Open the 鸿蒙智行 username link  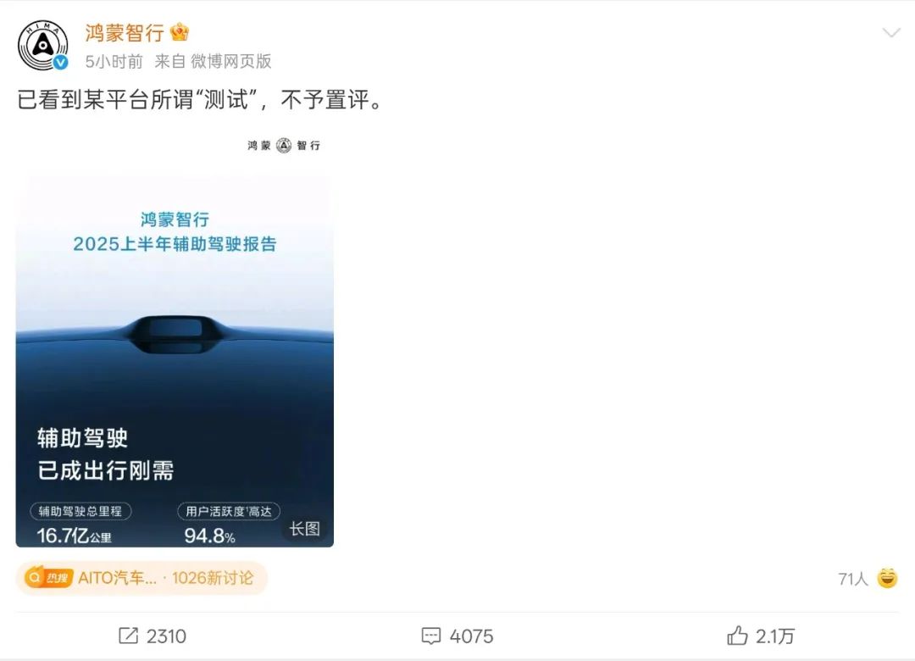125,33
